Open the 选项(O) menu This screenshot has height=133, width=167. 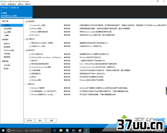tap(21, 4)
